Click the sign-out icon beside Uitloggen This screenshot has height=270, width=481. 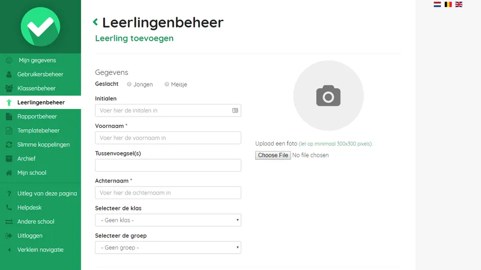coord(9,236)
